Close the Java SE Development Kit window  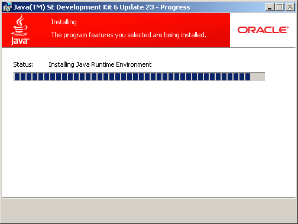tap(290, 7)
